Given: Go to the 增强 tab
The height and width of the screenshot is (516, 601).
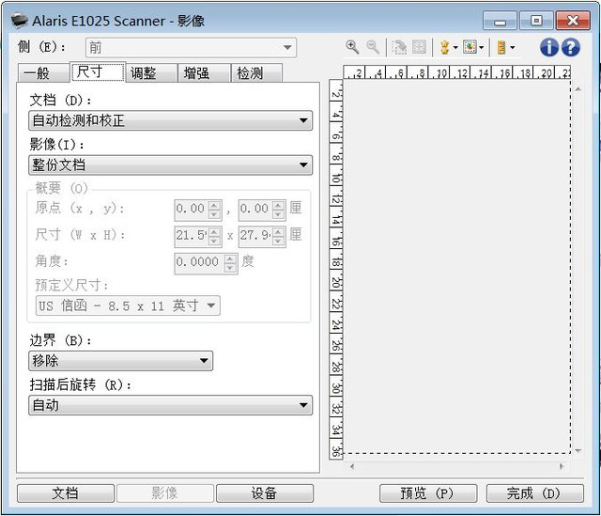Looking at the screenshot, I should click(205, 73).
